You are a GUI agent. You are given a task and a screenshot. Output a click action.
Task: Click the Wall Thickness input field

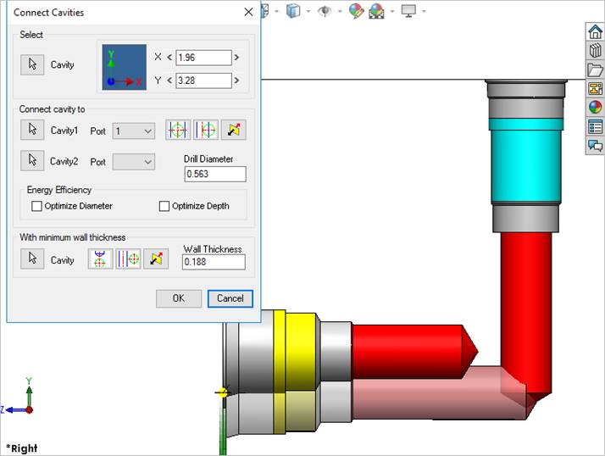[x=214, y=262]
